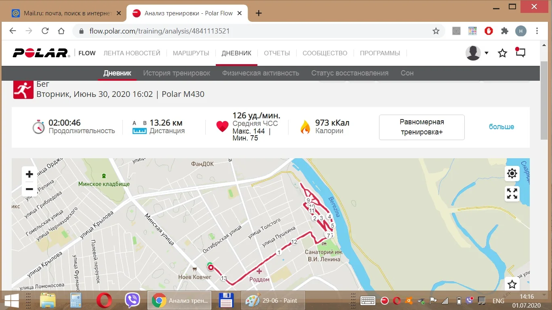Open the Windows Start menu
Image resolution: width=552 pixels, height=310 pixels.
[11, 300]
